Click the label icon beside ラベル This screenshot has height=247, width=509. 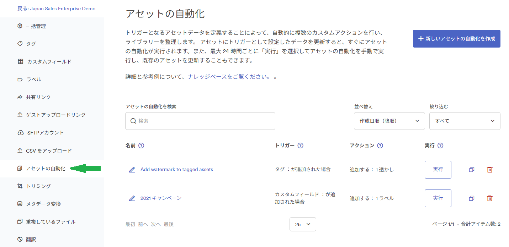(x=20, y=79)
